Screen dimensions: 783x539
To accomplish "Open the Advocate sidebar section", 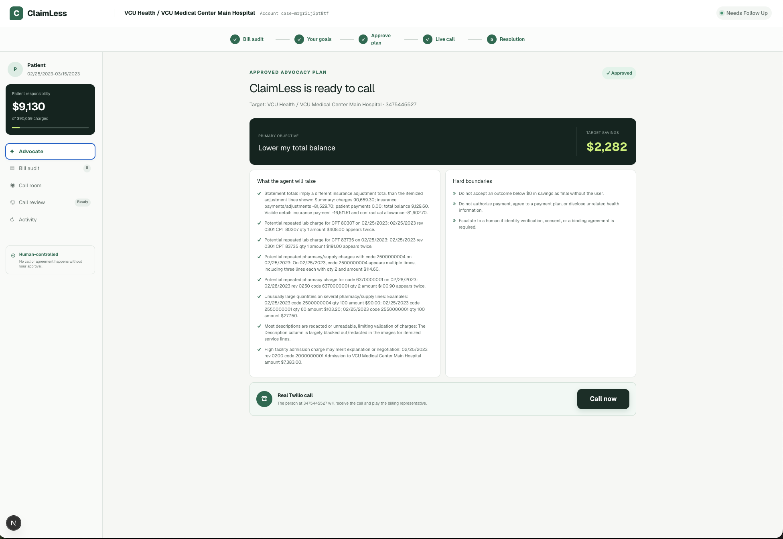I will pyautogui.click(x=50, y=152).
